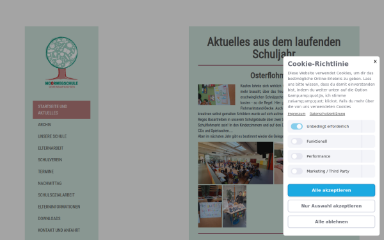Open the handwritten sign photo thumbnail
The image size is (384, 240).
click(210, 206)
